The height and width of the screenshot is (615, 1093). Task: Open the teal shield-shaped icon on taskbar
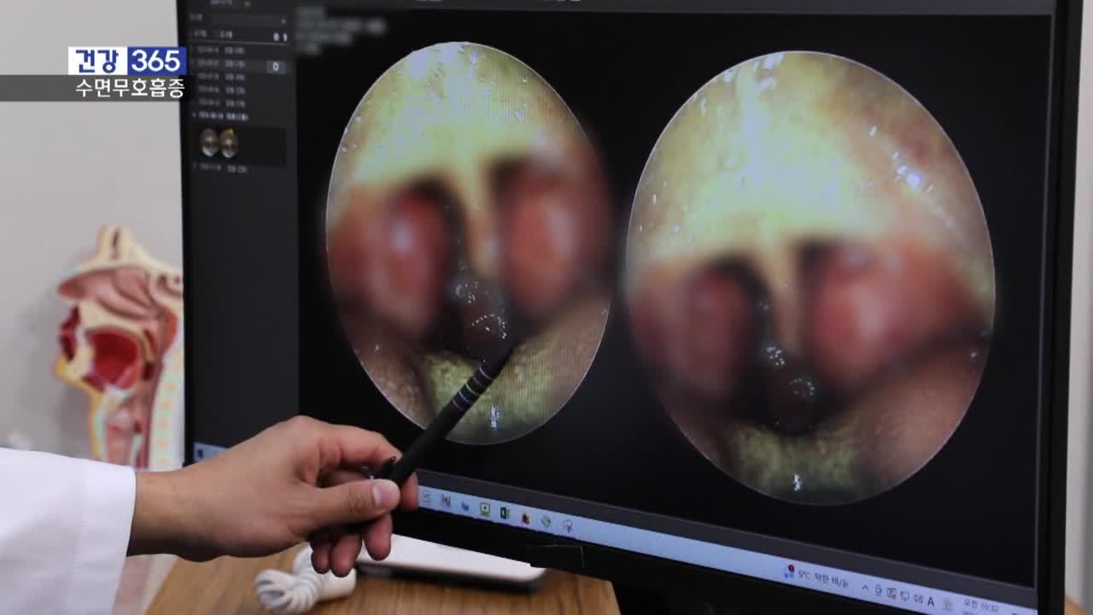[546, 522]
